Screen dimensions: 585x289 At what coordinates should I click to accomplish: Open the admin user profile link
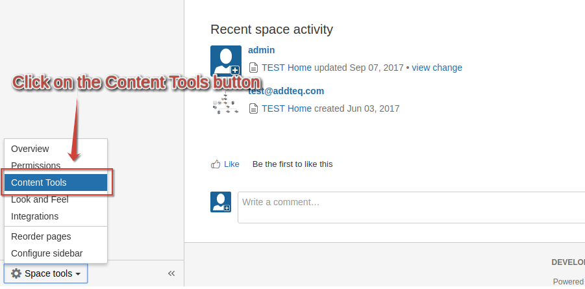tap(261, 50)
